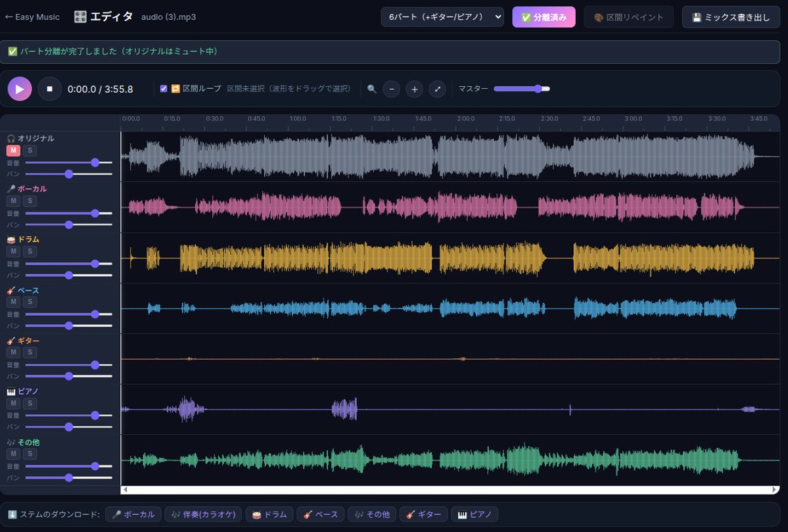Image resolution: width=788 pixels, height=532 pixels.
Task: Download the ピアノ stem
Action: pos(475,514)
